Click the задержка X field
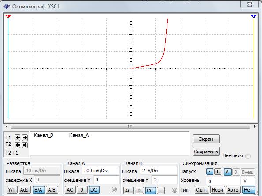The width and height of the screenshot is (262, 196). [47, 180]
